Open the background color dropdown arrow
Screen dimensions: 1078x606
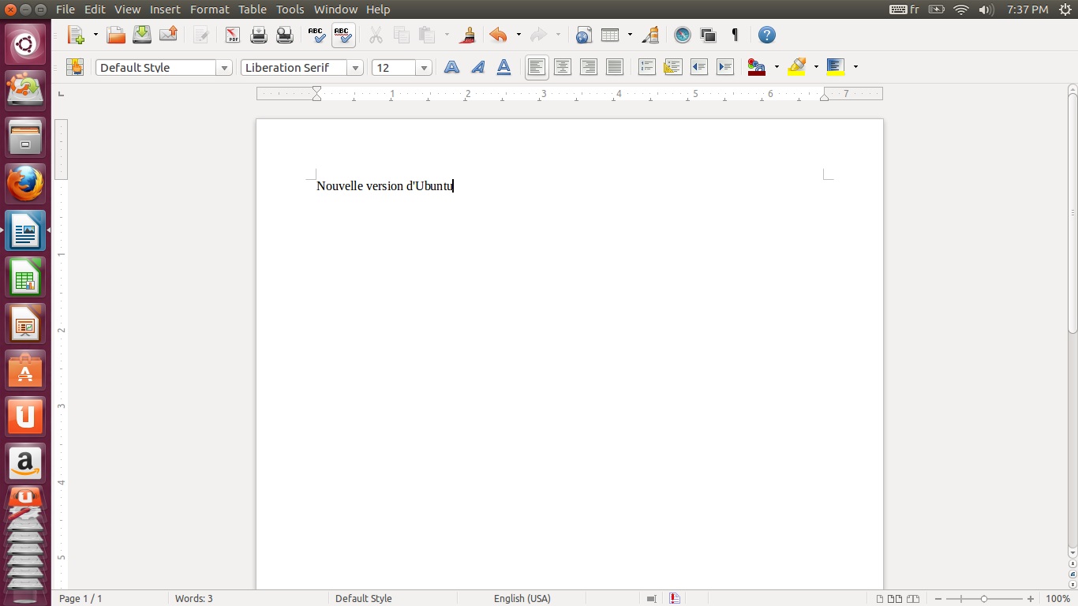pyautogui.click(x=855, y=67)
